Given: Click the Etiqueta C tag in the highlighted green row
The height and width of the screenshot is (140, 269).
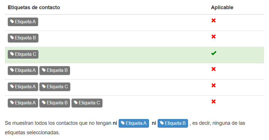Looking at the screenshot, I should [23, 54].
